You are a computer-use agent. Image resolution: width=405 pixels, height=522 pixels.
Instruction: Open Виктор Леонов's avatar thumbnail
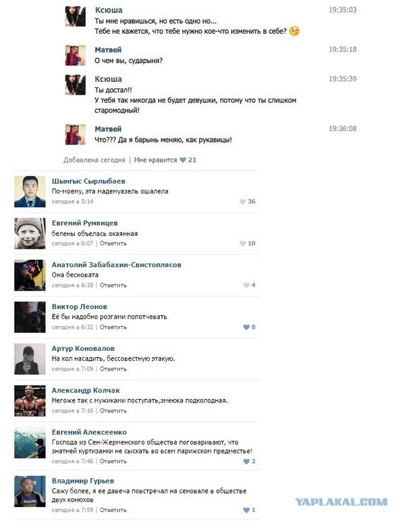click(x=30, y=317)
